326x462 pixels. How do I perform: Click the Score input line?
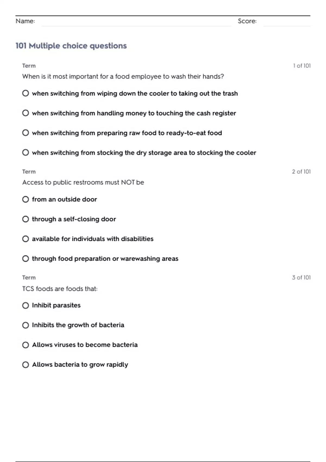tap(287, 22)
